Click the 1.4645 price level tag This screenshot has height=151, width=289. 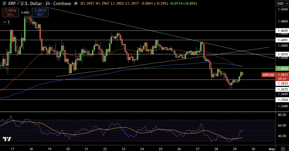282,30
